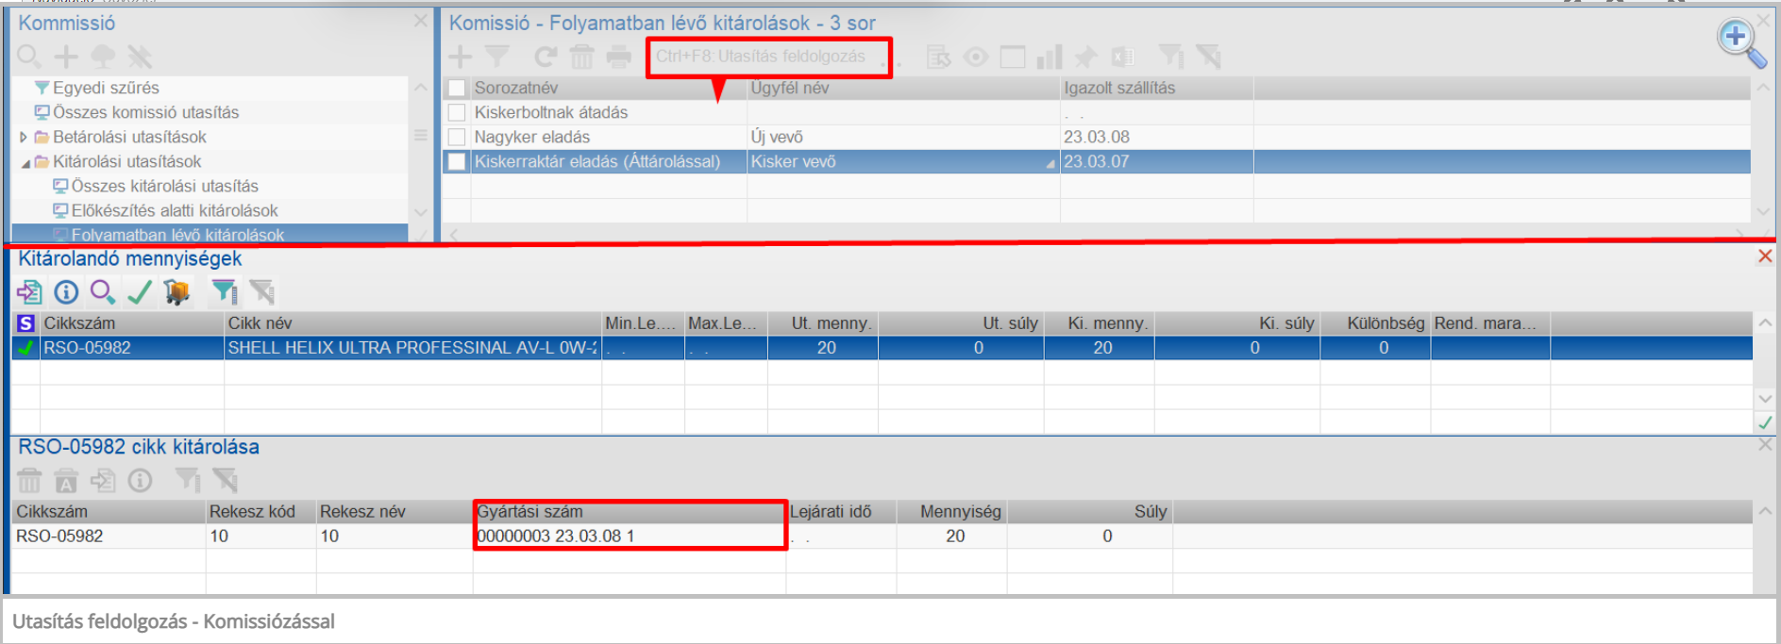The height and width of the screenshot is (644, 1781).
Task: Click the column filter icon in the Komissió toolbar
Action: tap(1171, 57)
